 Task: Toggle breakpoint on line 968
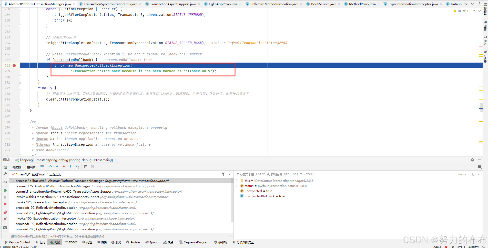15,65
